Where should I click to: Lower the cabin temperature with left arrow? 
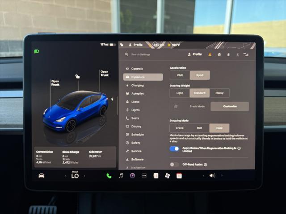66,176
